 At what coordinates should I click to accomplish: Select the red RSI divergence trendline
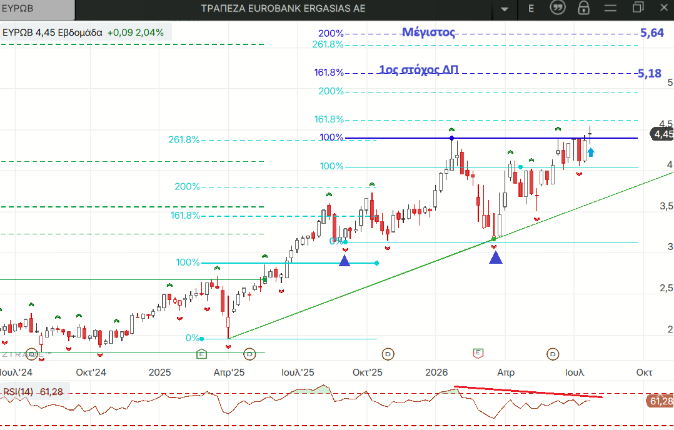pyautogui.click(x=528, y=392)
